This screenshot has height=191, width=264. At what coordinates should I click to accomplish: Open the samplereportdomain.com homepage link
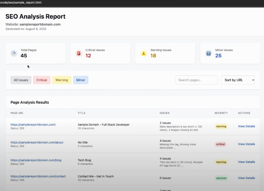[x=33, y=125]
